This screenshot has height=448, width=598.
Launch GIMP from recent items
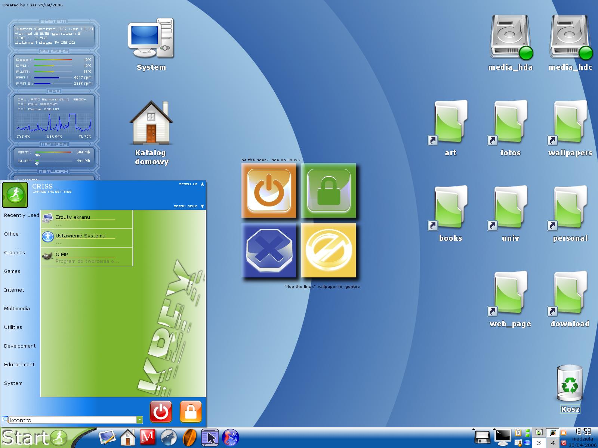point(86,257)
